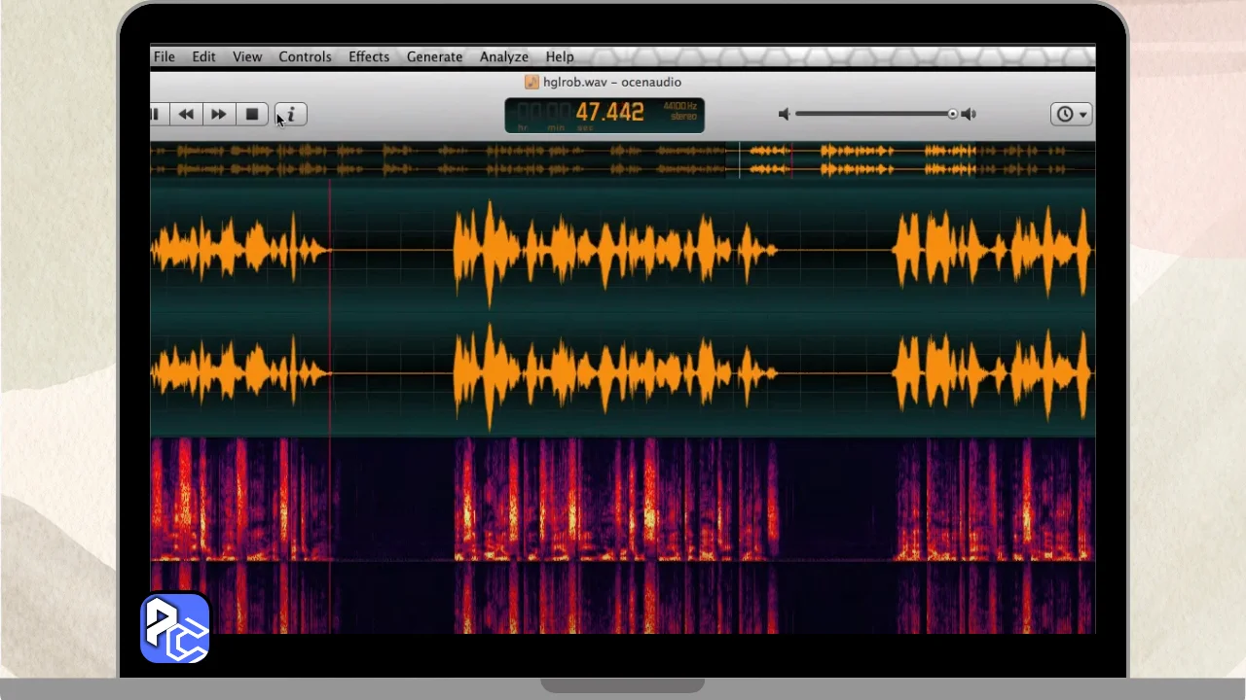Click the spectrogram view
This screenshot has height=700, width=1246.
tap(623, 535)
